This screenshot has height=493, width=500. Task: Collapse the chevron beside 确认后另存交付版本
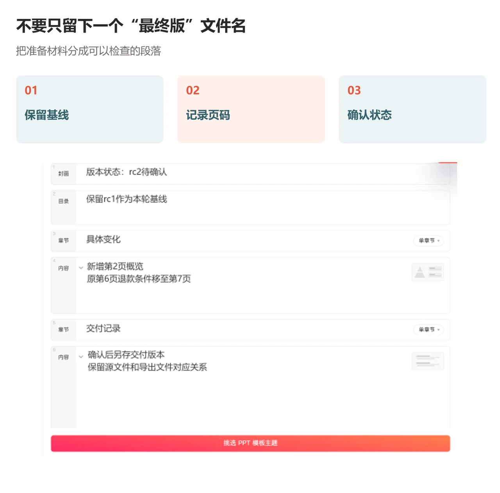pos(81,356)
